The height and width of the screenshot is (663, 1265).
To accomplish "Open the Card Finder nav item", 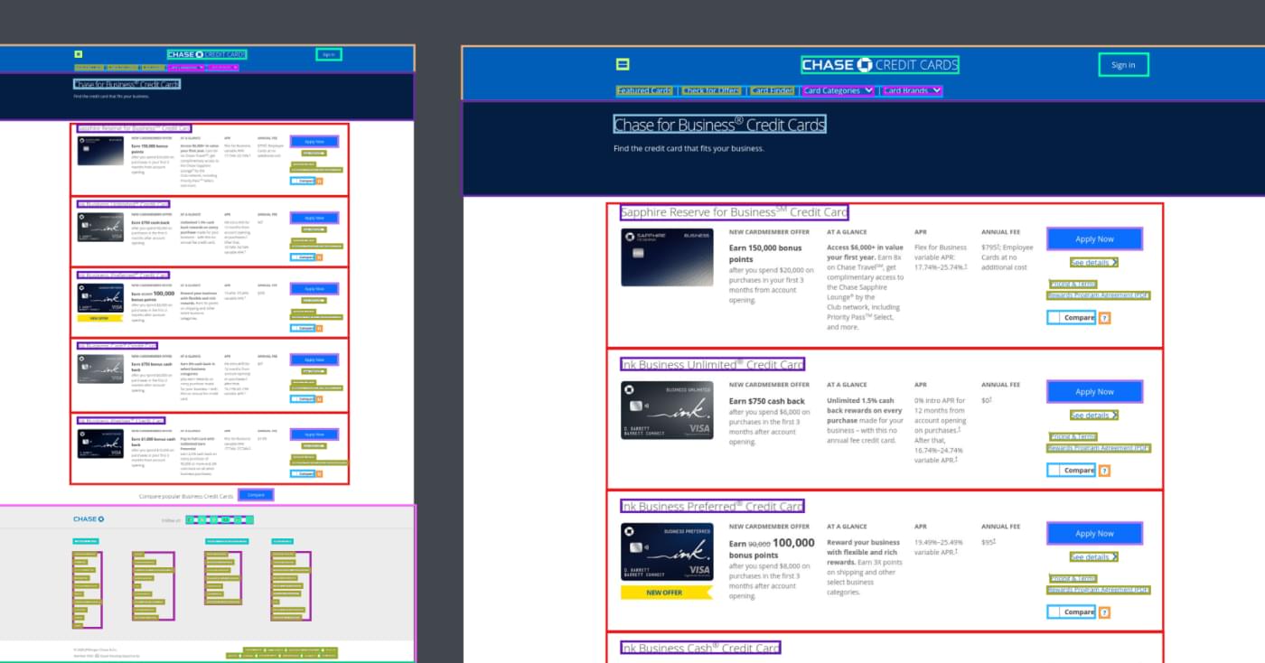I will click(x=773, y=90).
